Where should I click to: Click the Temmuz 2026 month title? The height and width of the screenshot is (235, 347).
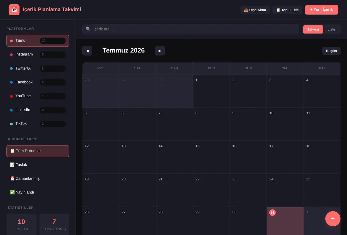pyautogui.click(x=123, y=51)
